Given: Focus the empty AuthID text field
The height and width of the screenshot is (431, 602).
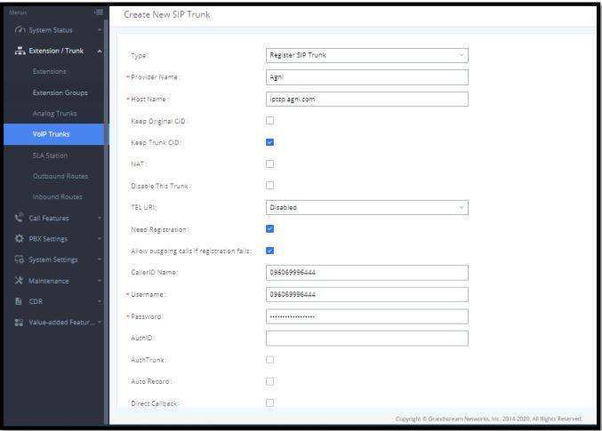Looking at the screenshot, I should click(x=366, y=338).
